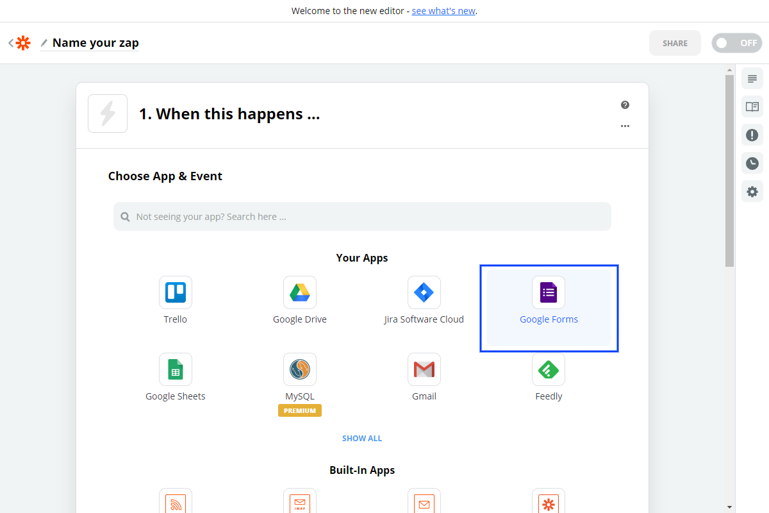
Task: Click the 'MySQL' label text
Action: click(x=300, y=396)
